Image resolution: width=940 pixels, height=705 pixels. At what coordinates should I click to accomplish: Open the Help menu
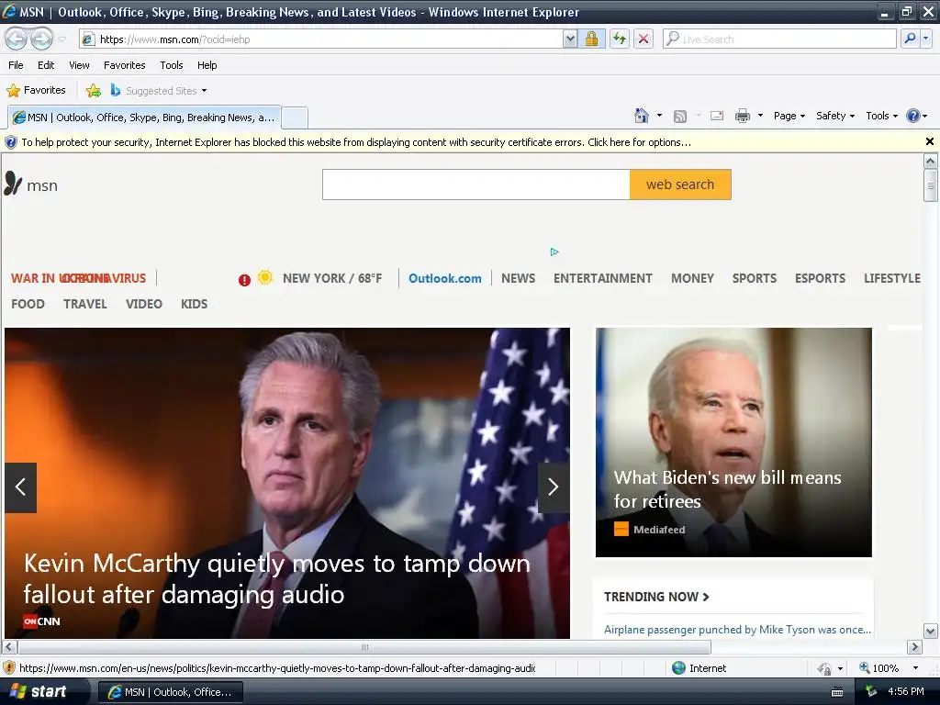tap(207, 65)
